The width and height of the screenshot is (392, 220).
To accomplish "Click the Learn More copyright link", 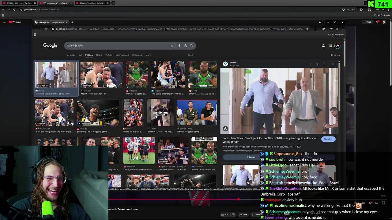I will pyautogui.click(x=257, y=151).
